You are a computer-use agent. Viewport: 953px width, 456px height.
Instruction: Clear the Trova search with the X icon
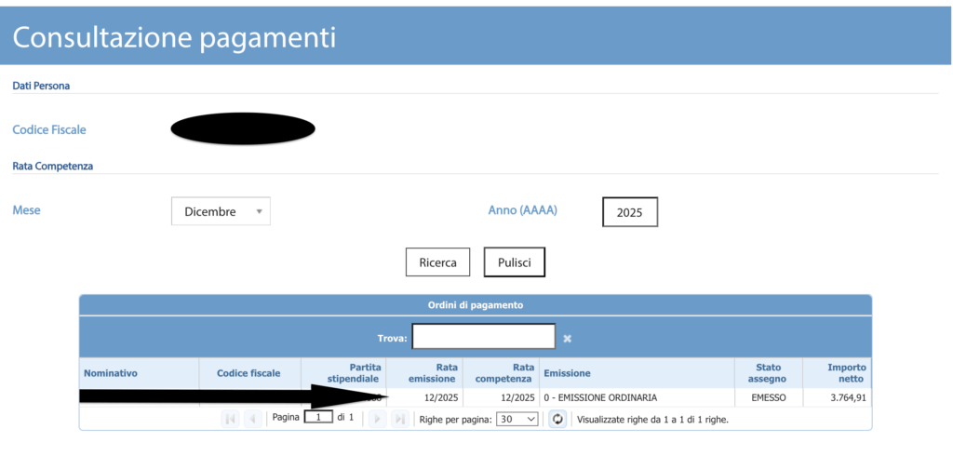tap(568, 338)
